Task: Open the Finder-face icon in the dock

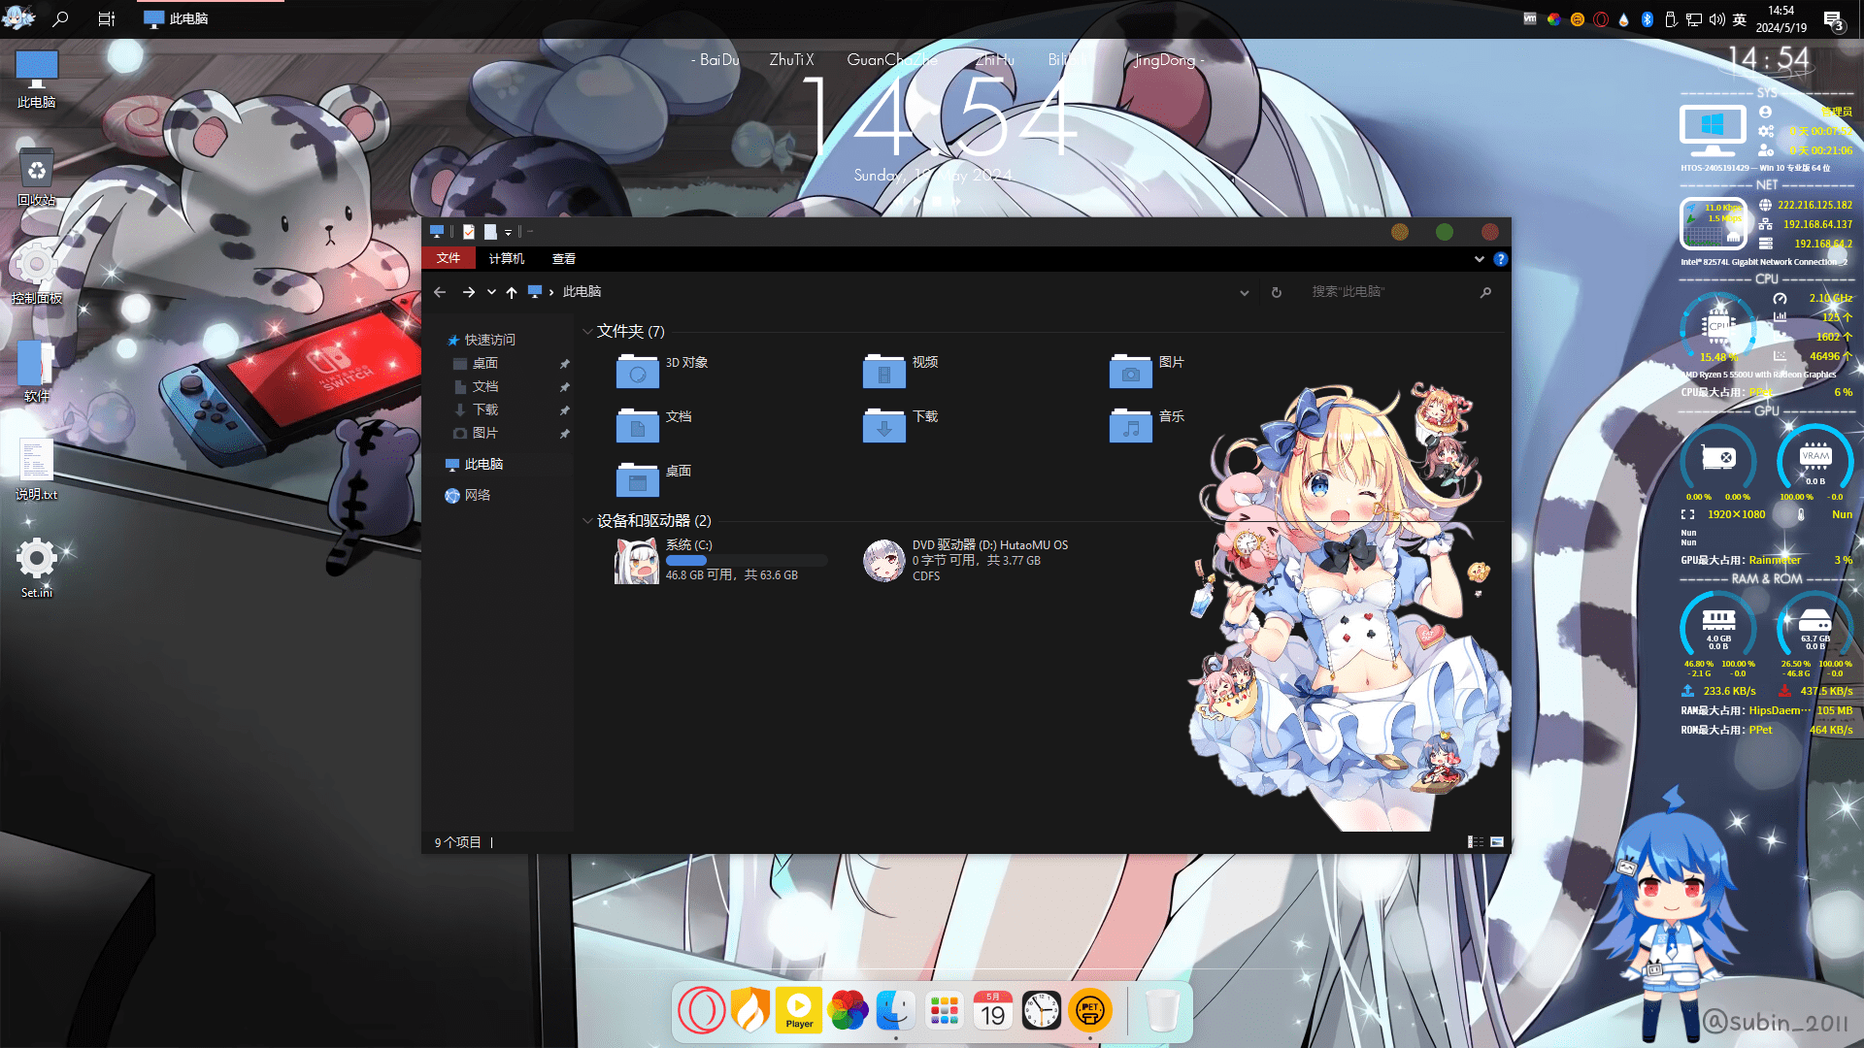Action: click(x=895, y=1010)
